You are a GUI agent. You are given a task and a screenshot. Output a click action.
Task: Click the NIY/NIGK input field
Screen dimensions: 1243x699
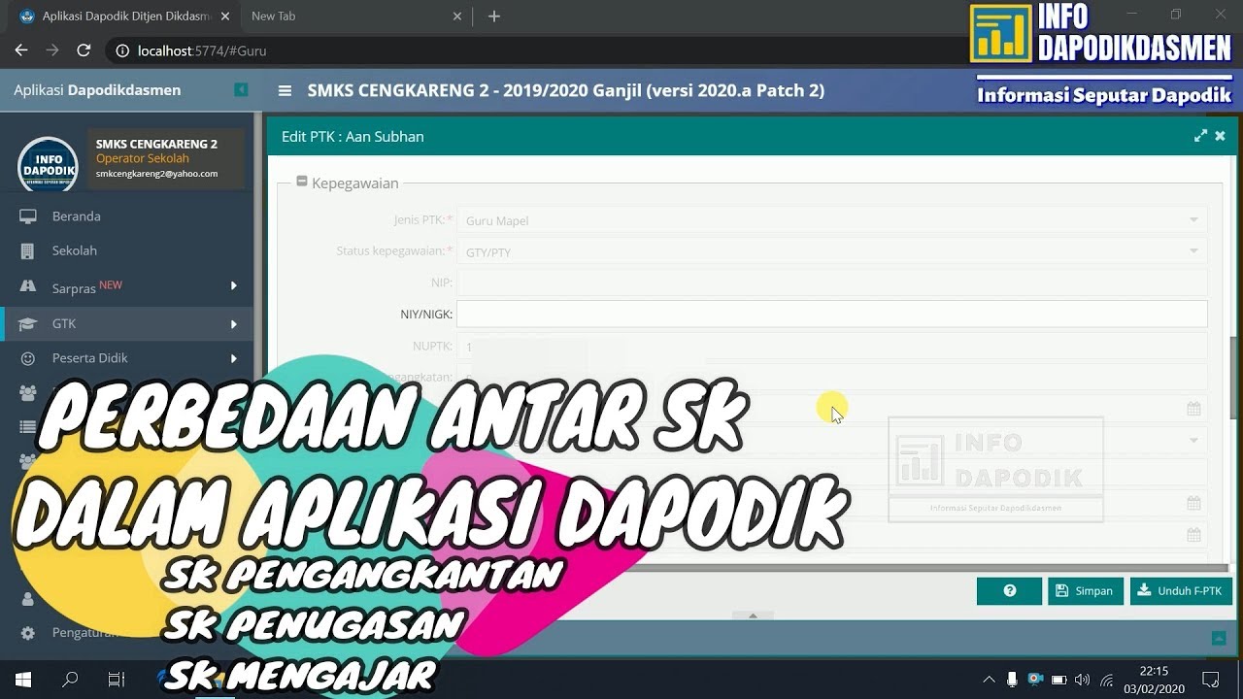tap(831, 314)
